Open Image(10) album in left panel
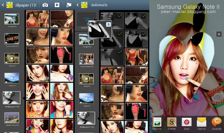Screen dimensions: 224x133 [x=12, y=19]
